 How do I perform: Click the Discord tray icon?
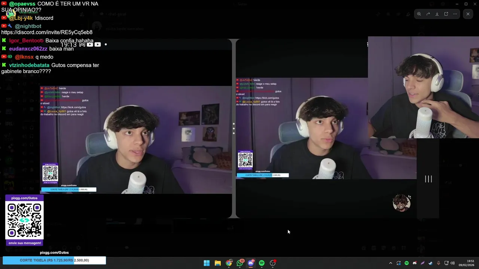point(415,263)
